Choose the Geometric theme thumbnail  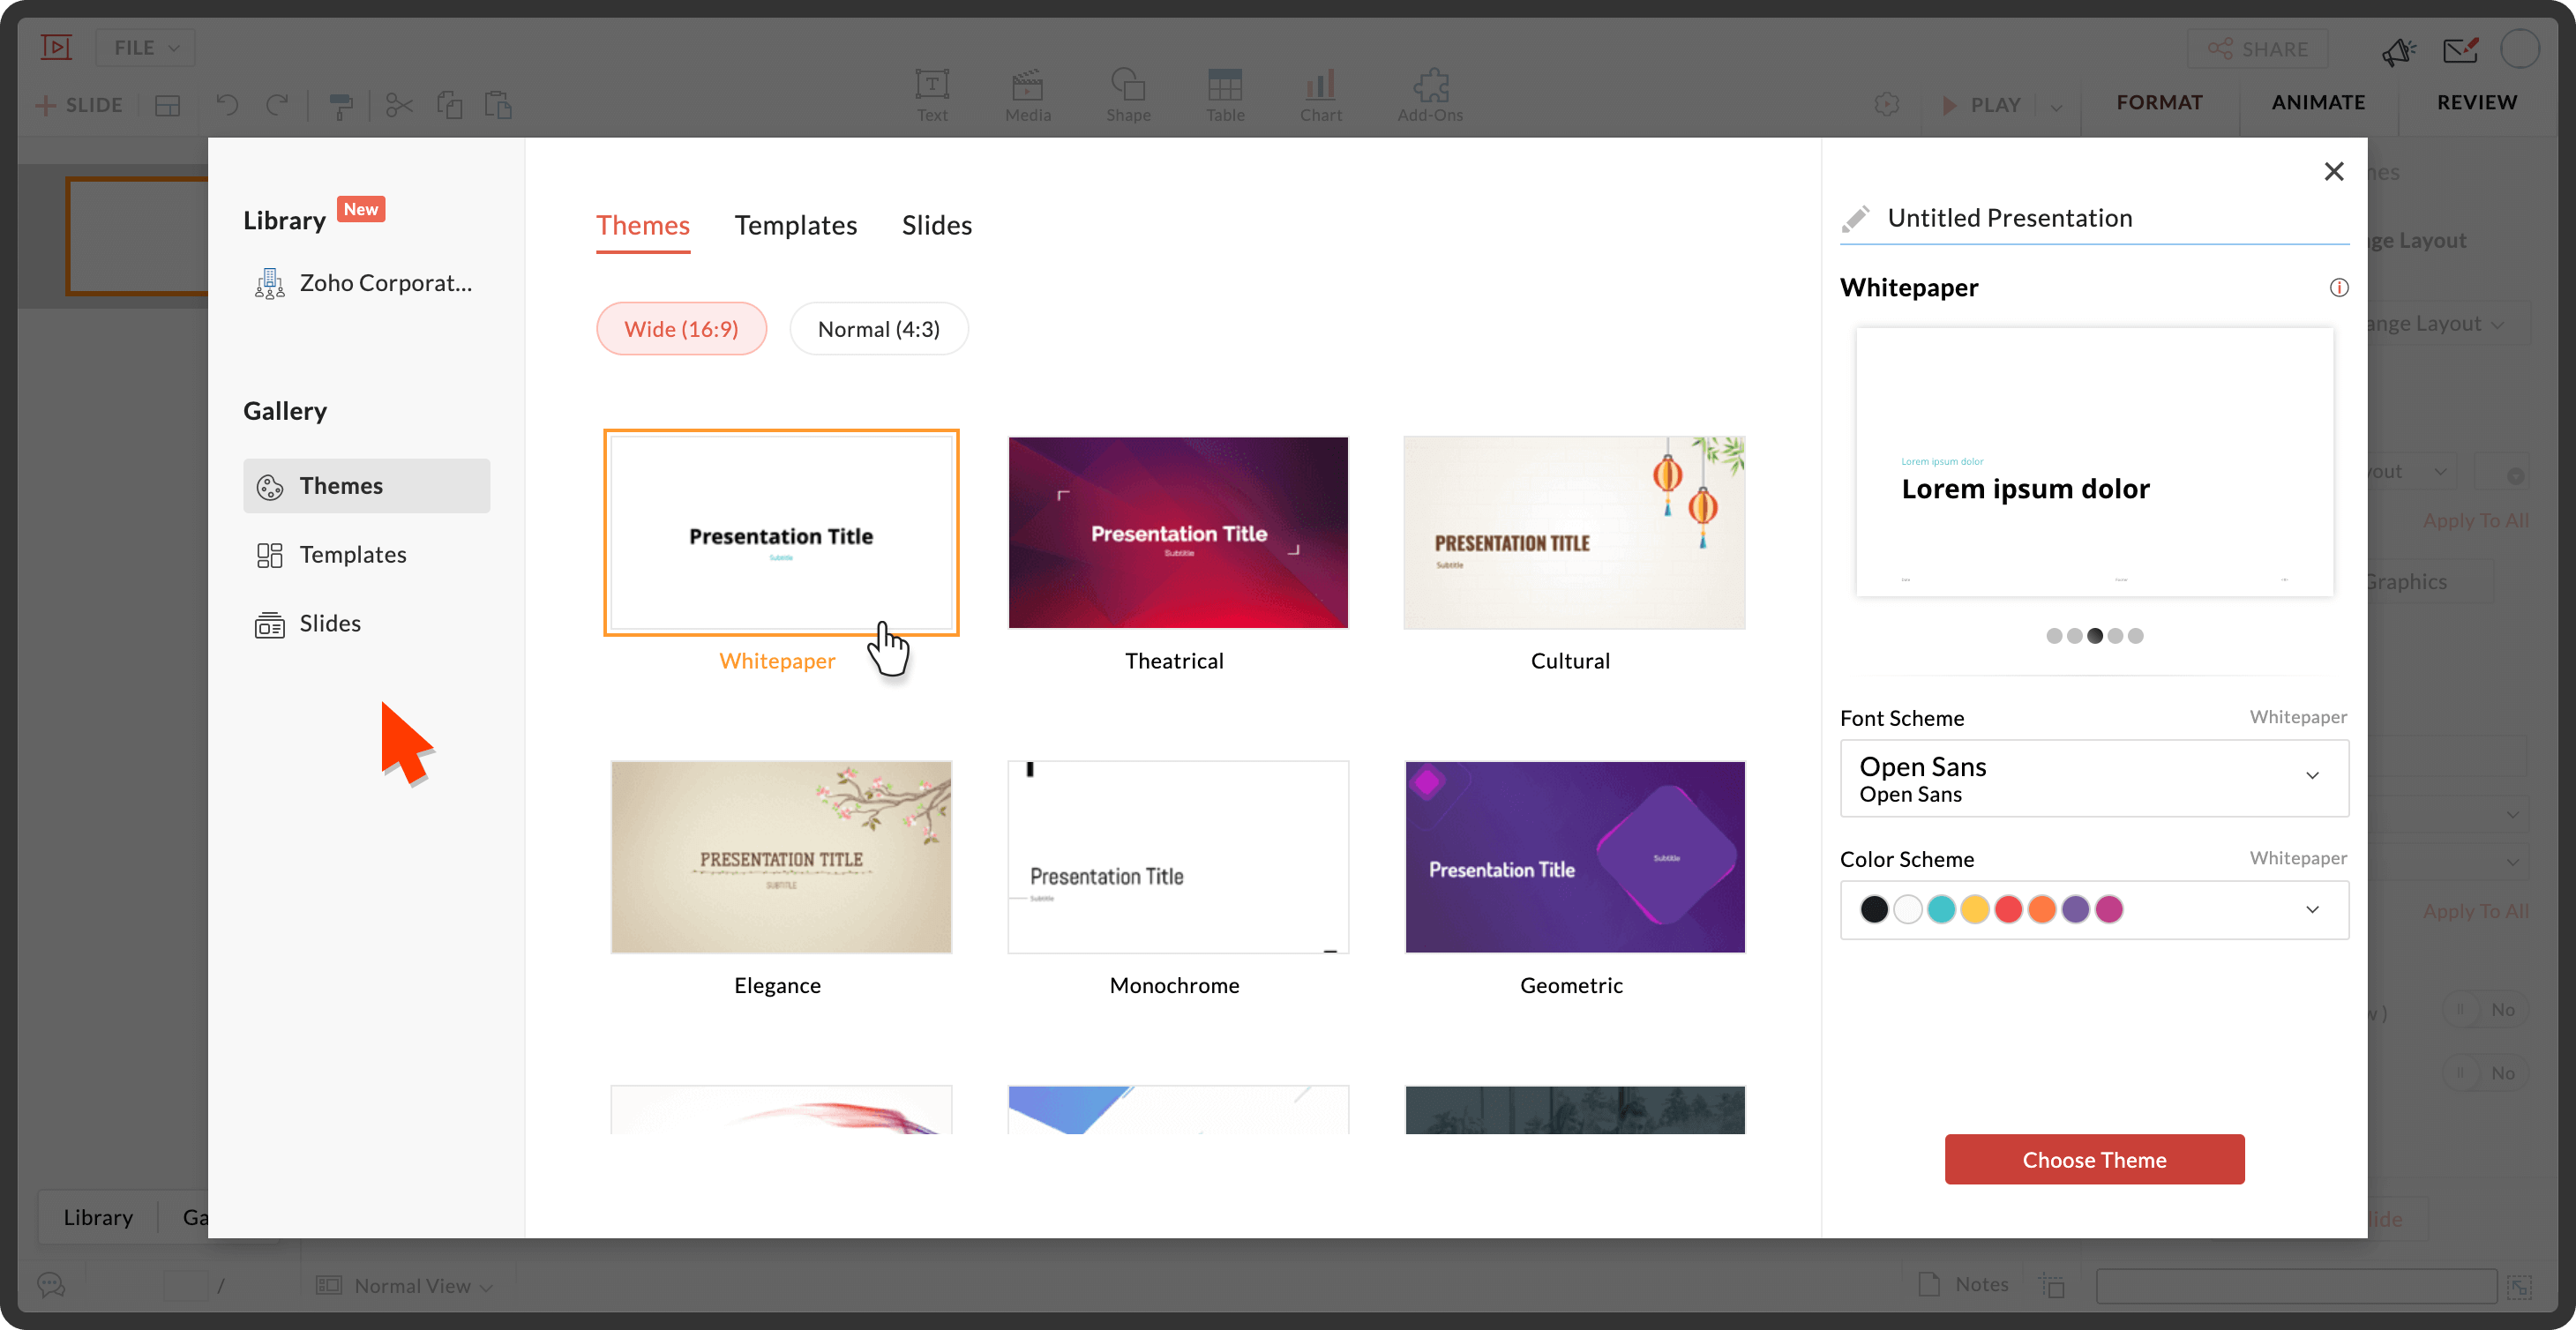tap(1574, 858)
